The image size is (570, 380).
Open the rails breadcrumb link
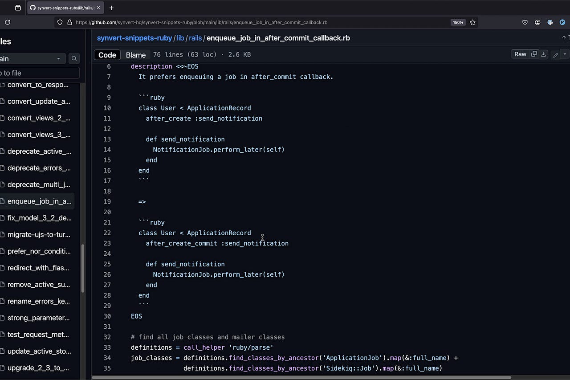195,38
